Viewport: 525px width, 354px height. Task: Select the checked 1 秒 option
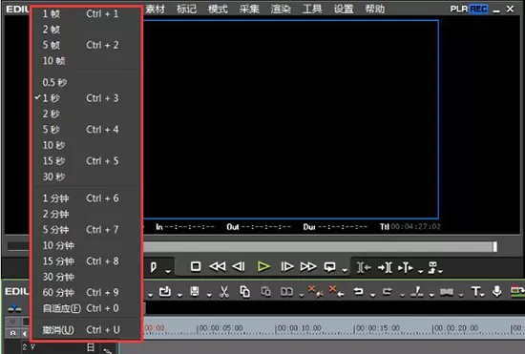point(87,98)
